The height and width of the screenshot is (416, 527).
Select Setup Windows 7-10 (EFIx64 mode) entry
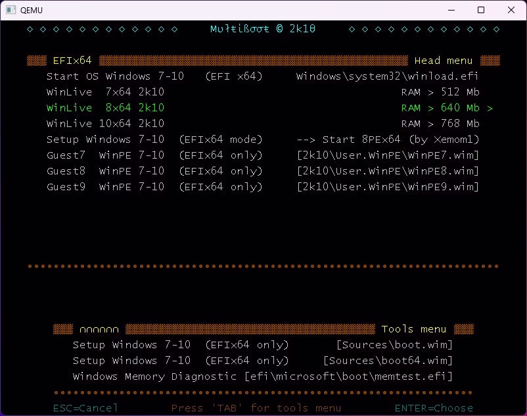[262, 140]
